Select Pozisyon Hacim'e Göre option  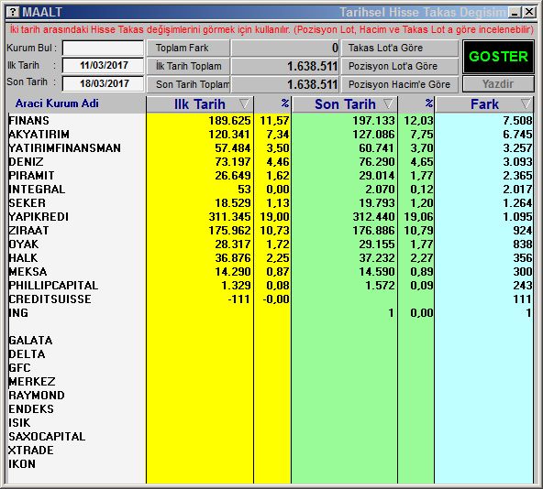400,84
